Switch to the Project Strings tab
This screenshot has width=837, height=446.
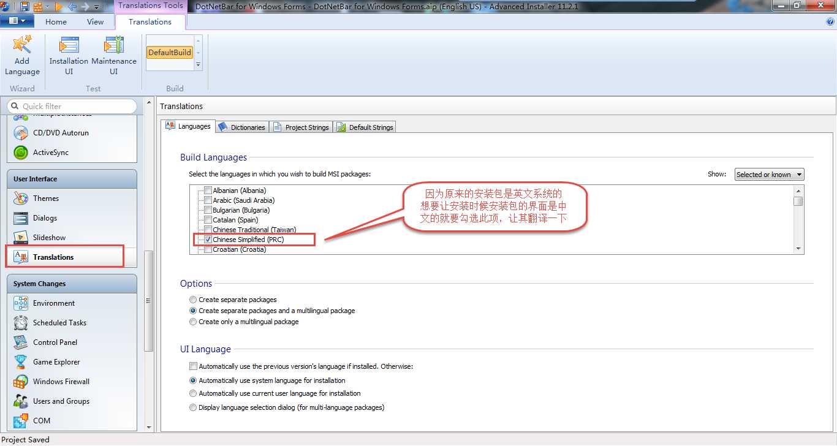[x=301, y=127]
